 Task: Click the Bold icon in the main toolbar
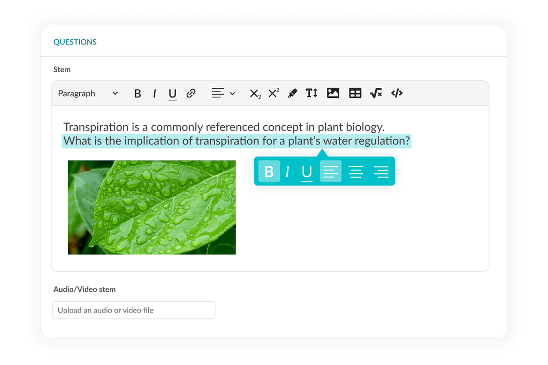point(138,94)
